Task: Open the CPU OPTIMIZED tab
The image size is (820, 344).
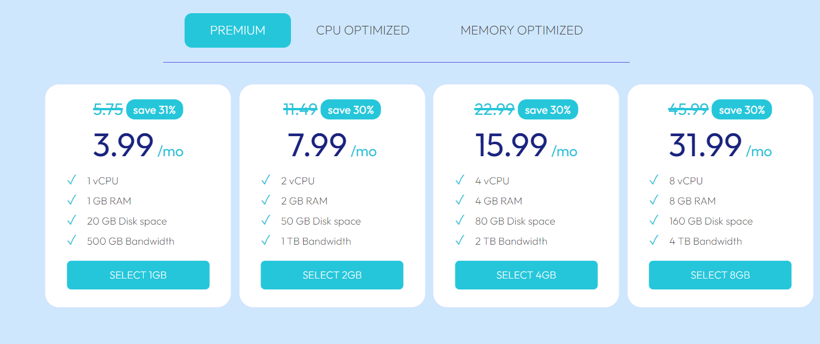Action: pyautogui.click(x=363, y=30)
